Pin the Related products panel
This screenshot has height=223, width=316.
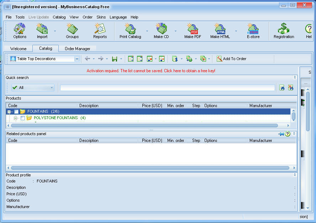pos(281,134)
